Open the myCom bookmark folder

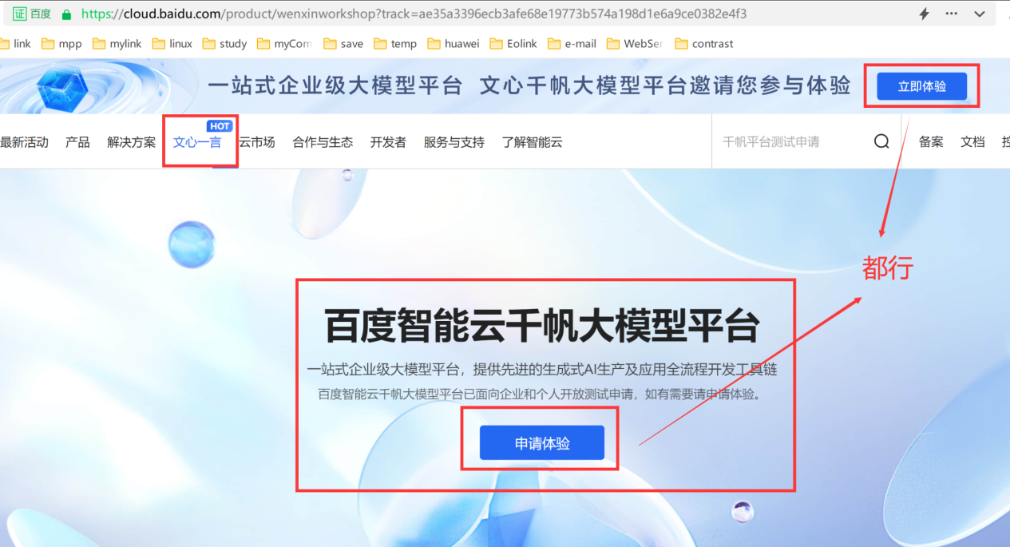[284, 44]
